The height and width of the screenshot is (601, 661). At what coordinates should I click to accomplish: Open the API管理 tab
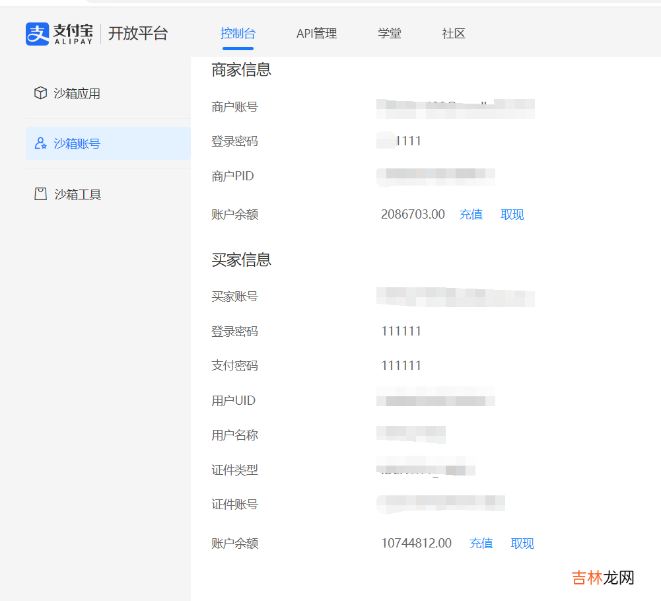pyautogui.click(x=316, y=34)
